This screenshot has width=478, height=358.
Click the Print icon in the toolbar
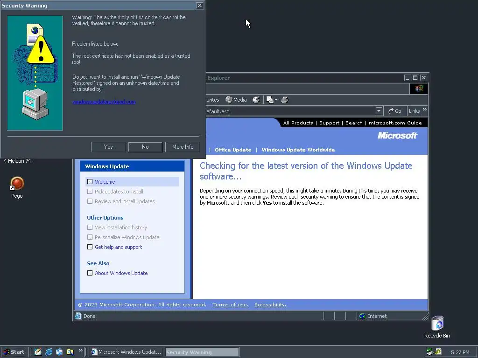click(285, 100)
